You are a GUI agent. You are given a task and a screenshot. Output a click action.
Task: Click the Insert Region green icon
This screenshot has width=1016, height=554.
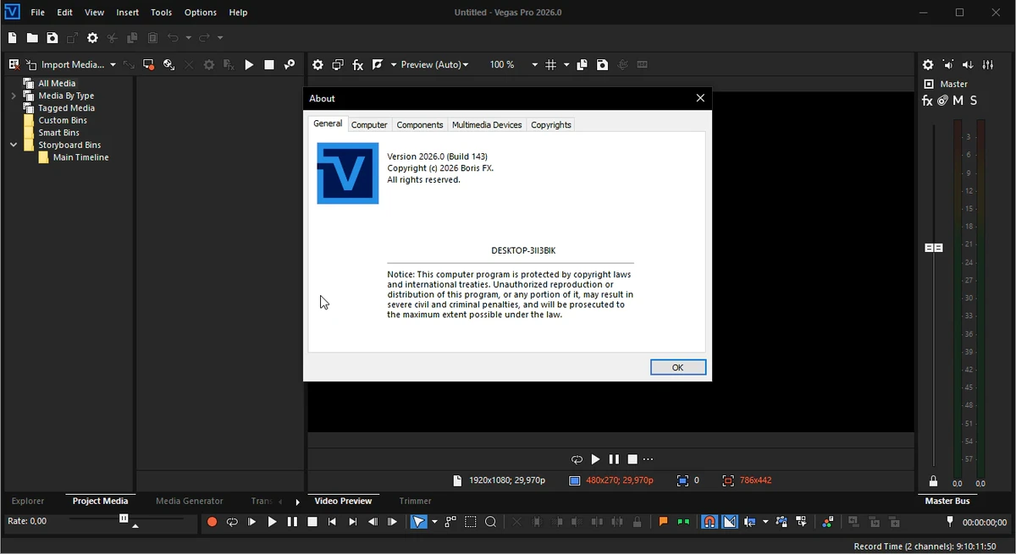683,523
